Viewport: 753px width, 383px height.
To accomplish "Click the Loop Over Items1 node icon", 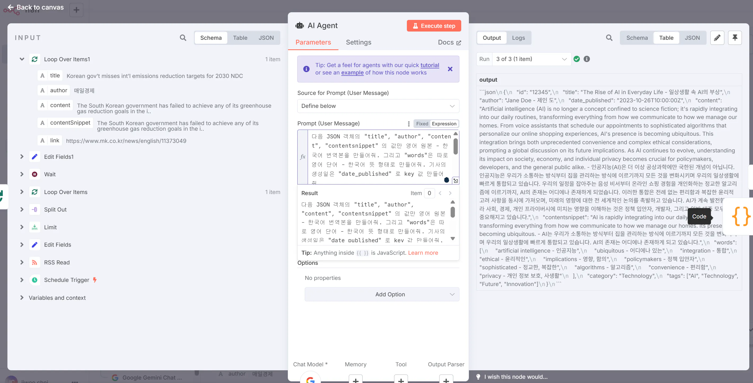I will [34, 59].
